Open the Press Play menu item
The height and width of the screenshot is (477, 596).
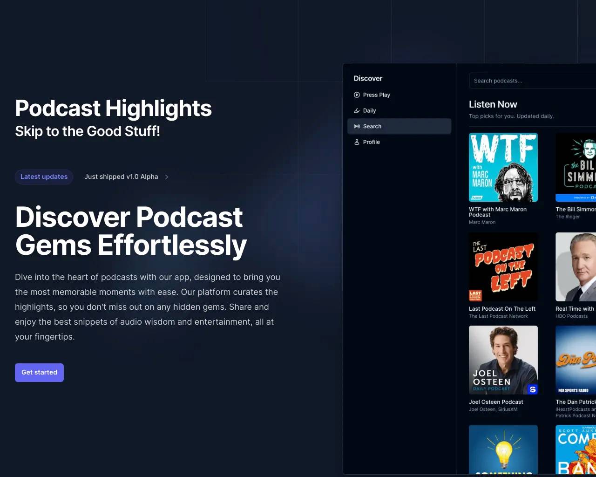(x=399, y=95)
